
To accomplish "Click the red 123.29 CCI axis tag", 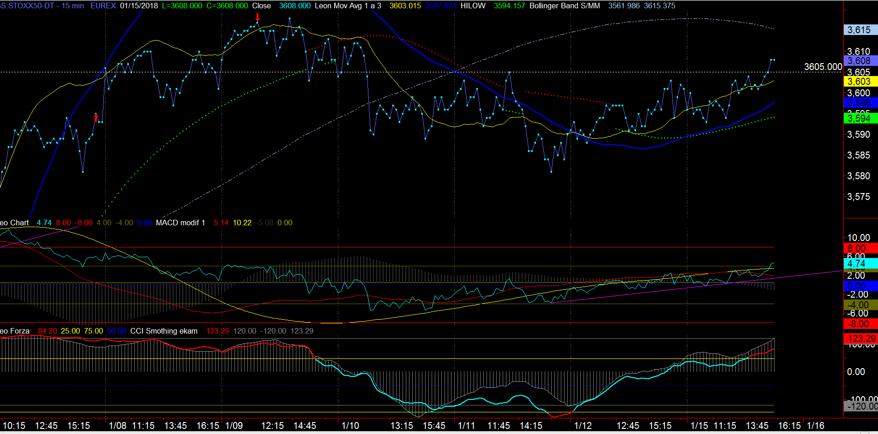I will click(860, 339).
